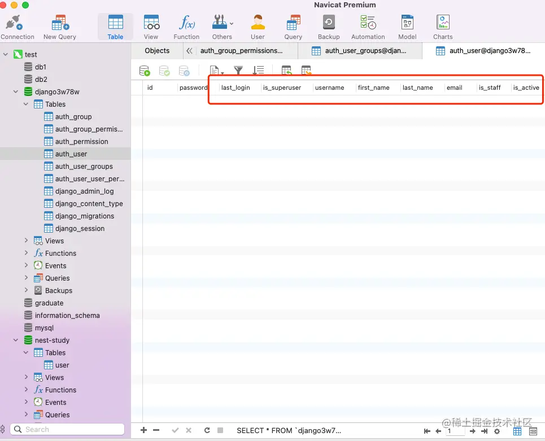Switch to the Objects tab
545x441 pixels.
tap(157, 51)
